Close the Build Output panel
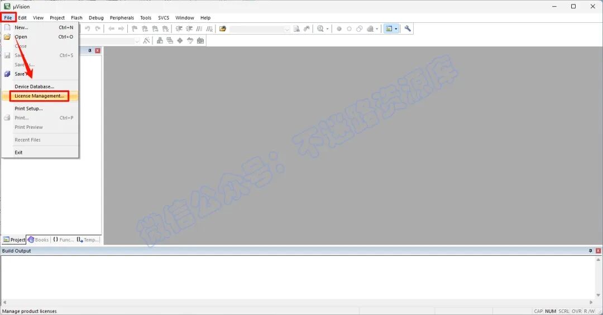The height and width of the screenshot is (315, 603). point(598,251)
